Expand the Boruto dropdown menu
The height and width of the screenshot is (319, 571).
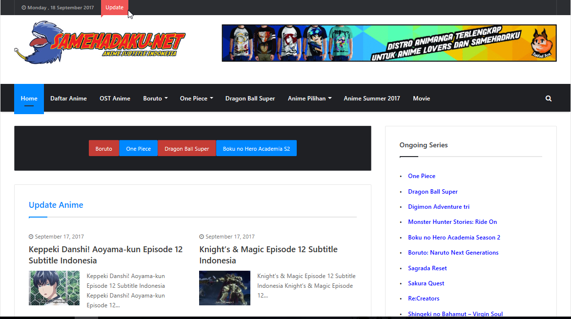(156, 99)
